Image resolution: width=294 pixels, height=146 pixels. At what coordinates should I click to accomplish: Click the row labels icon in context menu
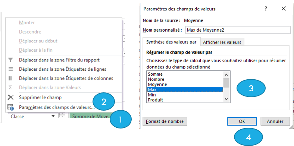pyautogui.click(x=11, y=69)
